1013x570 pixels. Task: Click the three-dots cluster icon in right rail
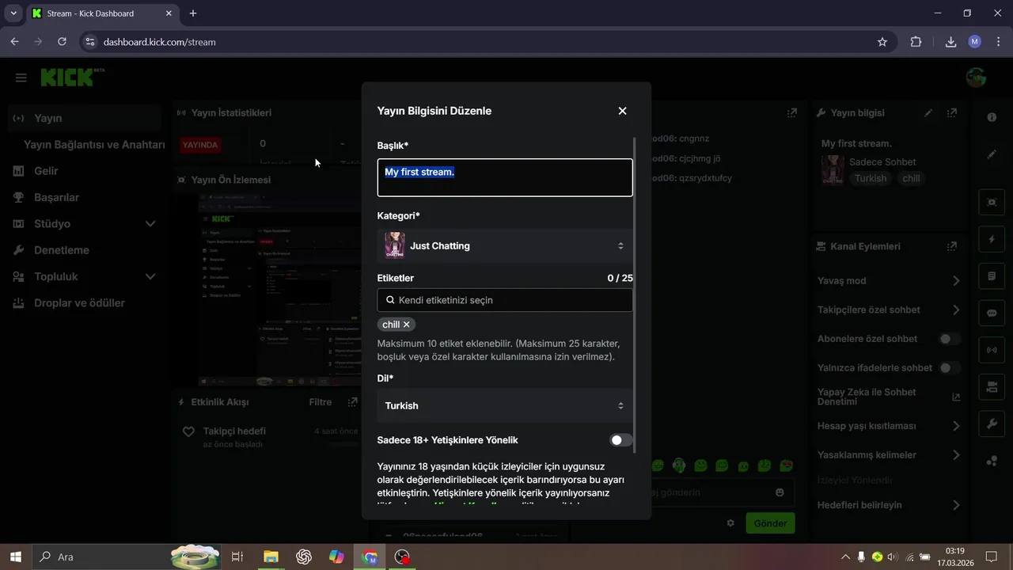coord(992,462)
